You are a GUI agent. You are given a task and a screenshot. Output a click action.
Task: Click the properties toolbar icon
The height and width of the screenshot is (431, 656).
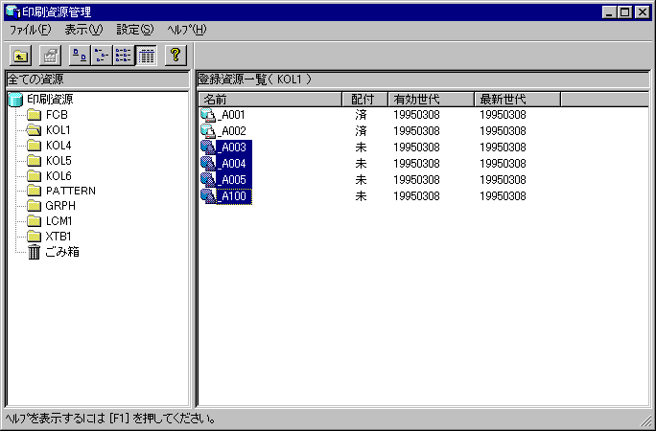pyautogui.click(x=50, y=56)
